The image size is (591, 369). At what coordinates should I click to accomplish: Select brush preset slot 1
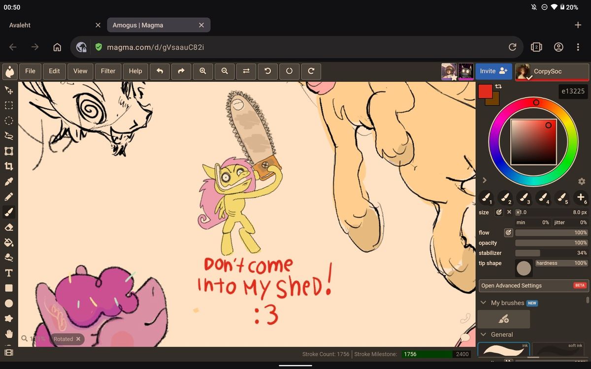coord(486,198)
